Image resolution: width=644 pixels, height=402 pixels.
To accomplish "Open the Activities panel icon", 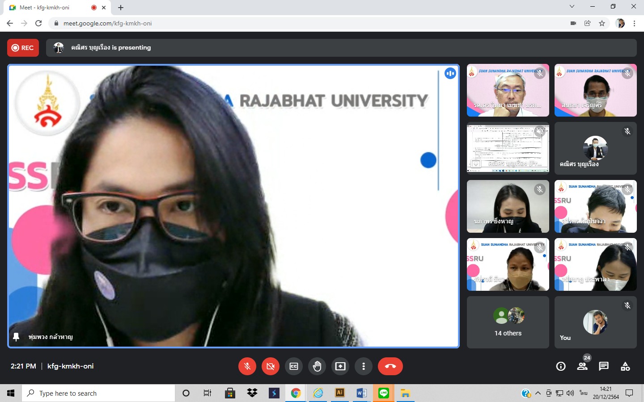I will pos(625,366).
